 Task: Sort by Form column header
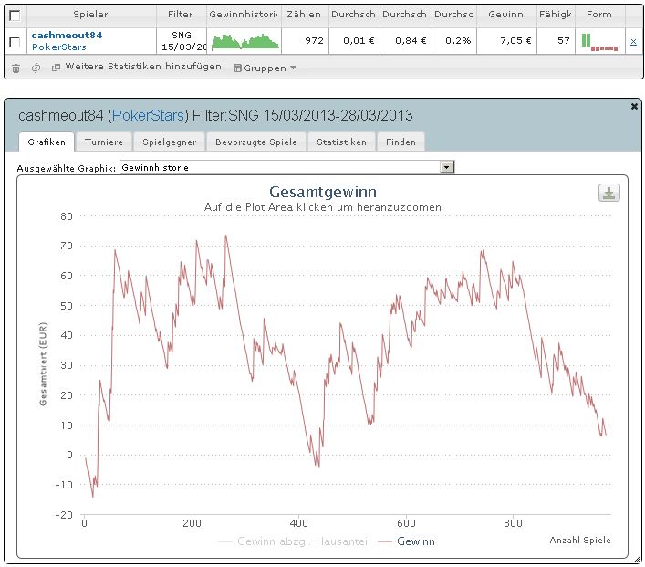(x=599, y=15)
